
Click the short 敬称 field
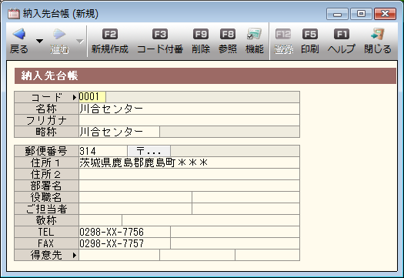tap(100, 220)
